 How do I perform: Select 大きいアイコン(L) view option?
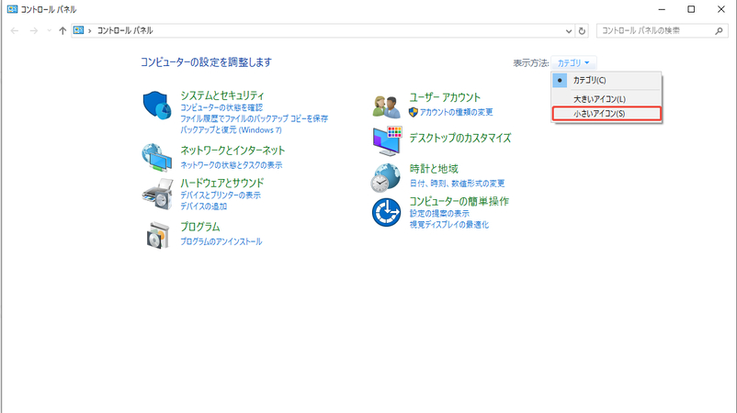607,99
